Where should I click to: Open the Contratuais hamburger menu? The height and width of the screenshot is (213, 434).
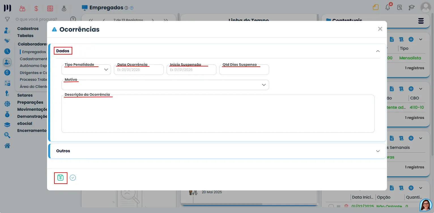(421, 21)
